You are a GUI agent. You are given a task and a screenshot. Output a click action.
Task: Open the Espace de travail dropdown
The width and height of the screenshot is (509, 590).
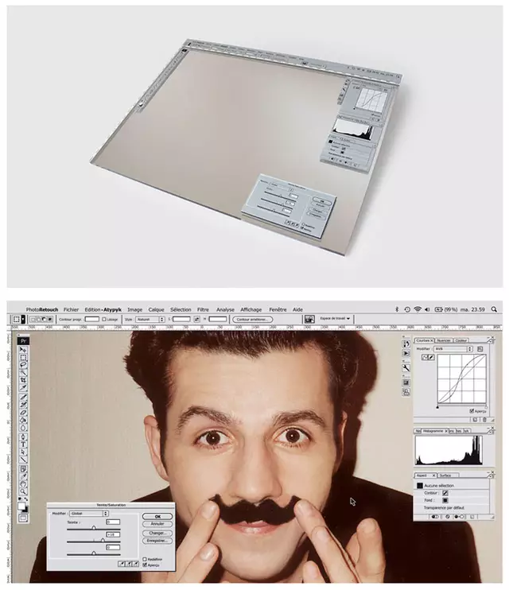click(335, 318)
